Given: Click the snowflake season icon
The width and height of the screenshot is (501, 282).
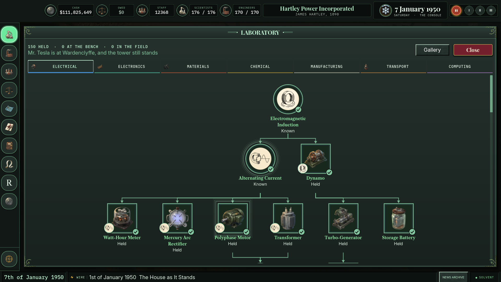Looking at the screenshot, I should click(385, 10).
